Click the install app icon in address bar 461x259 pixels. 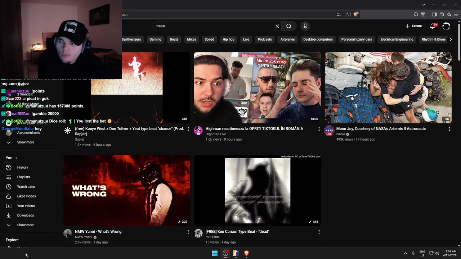[x=339, y=14]
